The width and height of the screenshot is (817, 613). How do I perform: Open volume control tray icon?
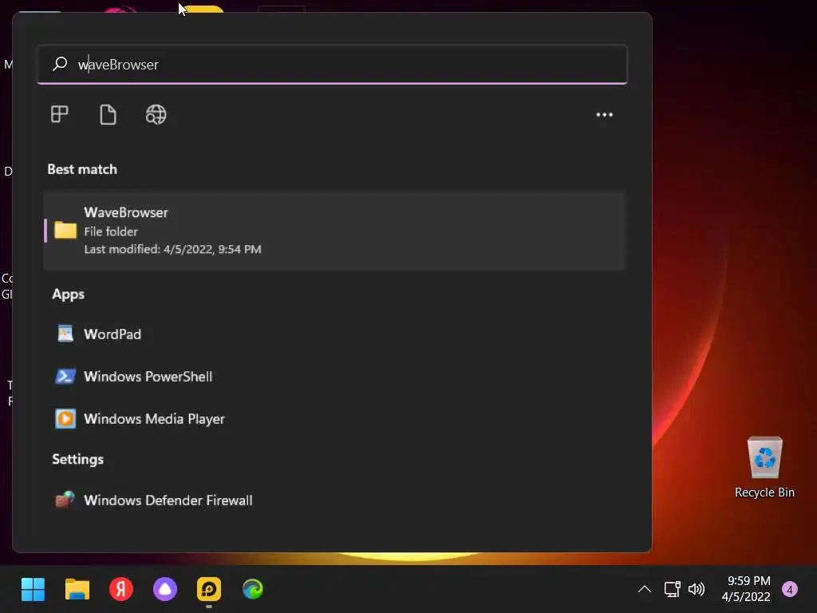coord(696,589)
